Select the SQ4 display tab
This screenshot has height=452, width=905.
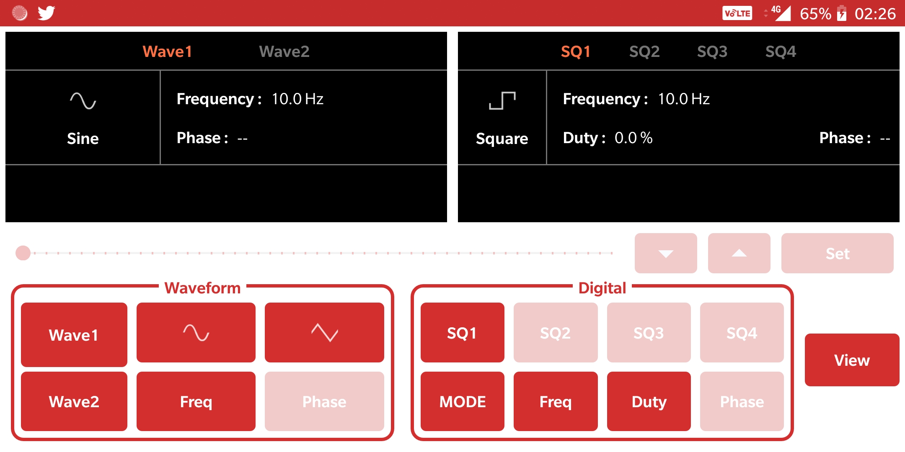pyautogui.click(x=781, y=51)
